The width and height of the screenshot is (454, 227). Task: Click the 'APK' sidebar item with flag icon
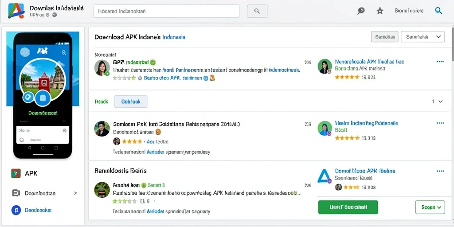click(x=25, y=173)
